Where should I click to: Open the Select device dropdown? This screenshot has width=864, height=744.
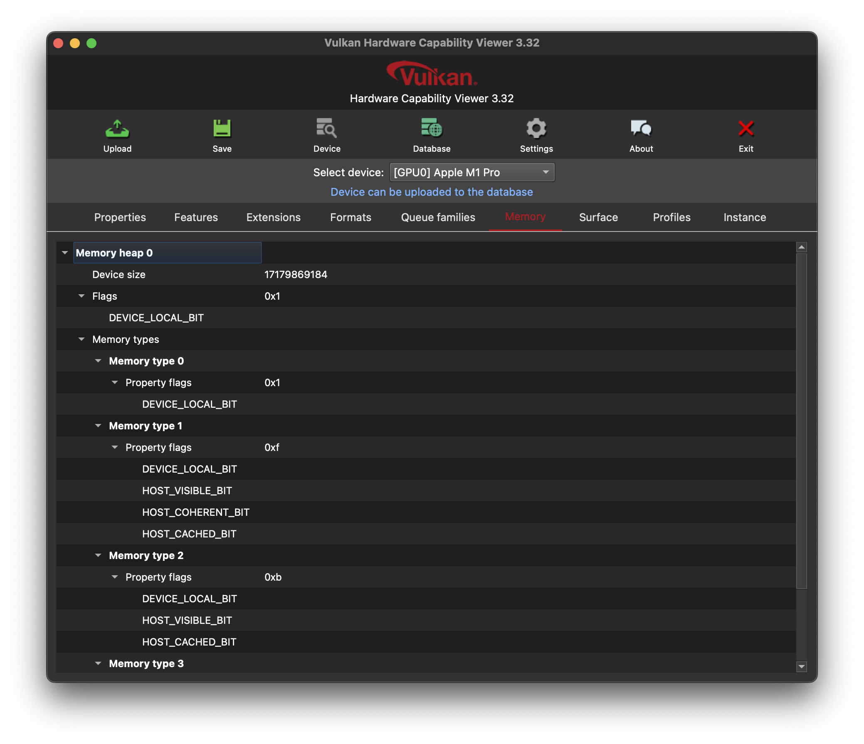[x=471, y=172]
